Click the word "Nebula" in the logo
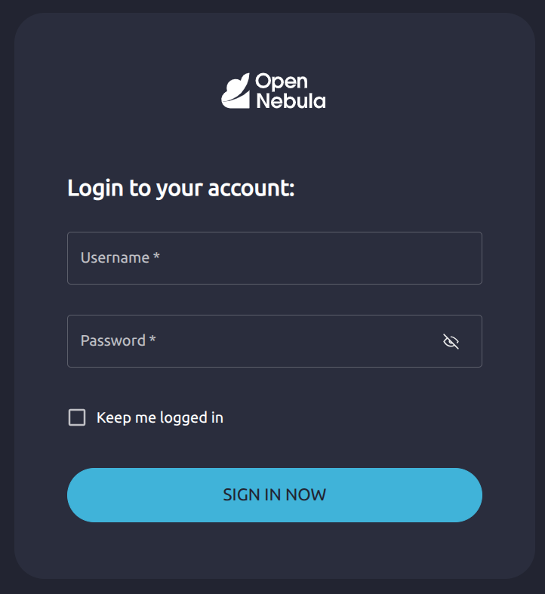The image size is (545, 594). [x=291, y=100]
